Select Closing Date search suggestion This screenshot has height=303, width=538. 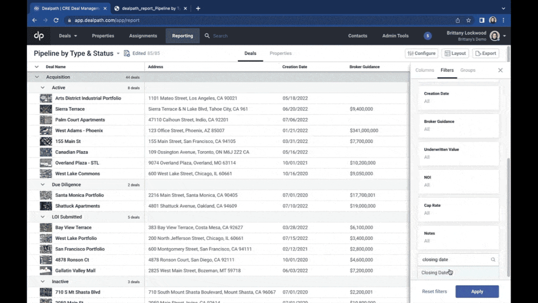(x=458, y=273)
